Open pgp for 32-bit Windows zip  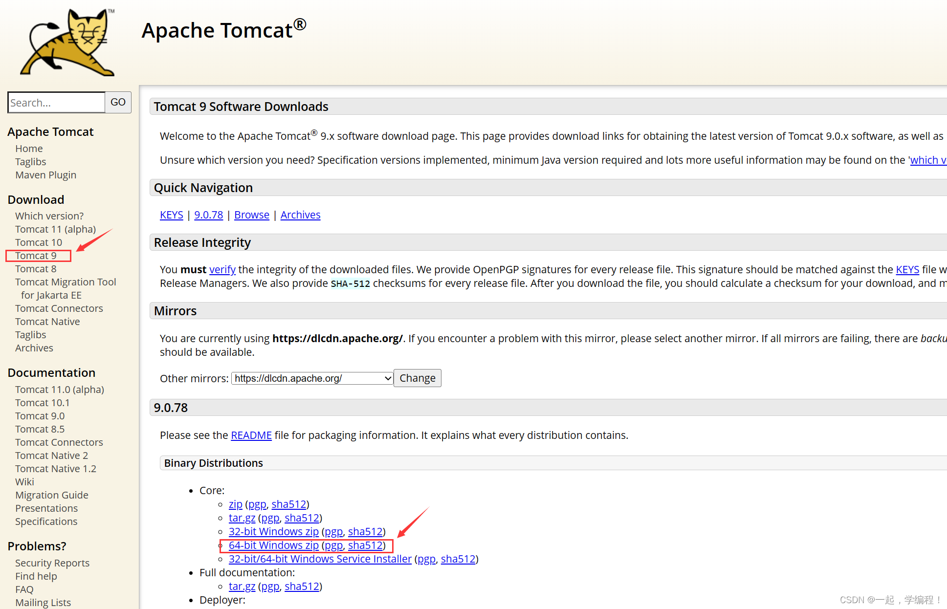point(334,531)
